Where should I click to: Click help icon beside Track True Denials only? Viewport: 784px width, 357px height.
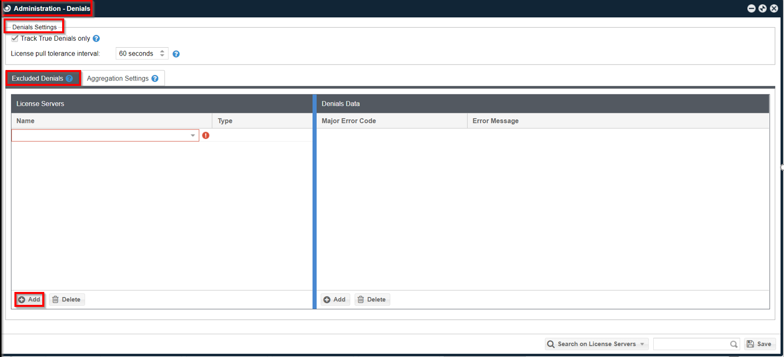[x=96, y=39]
